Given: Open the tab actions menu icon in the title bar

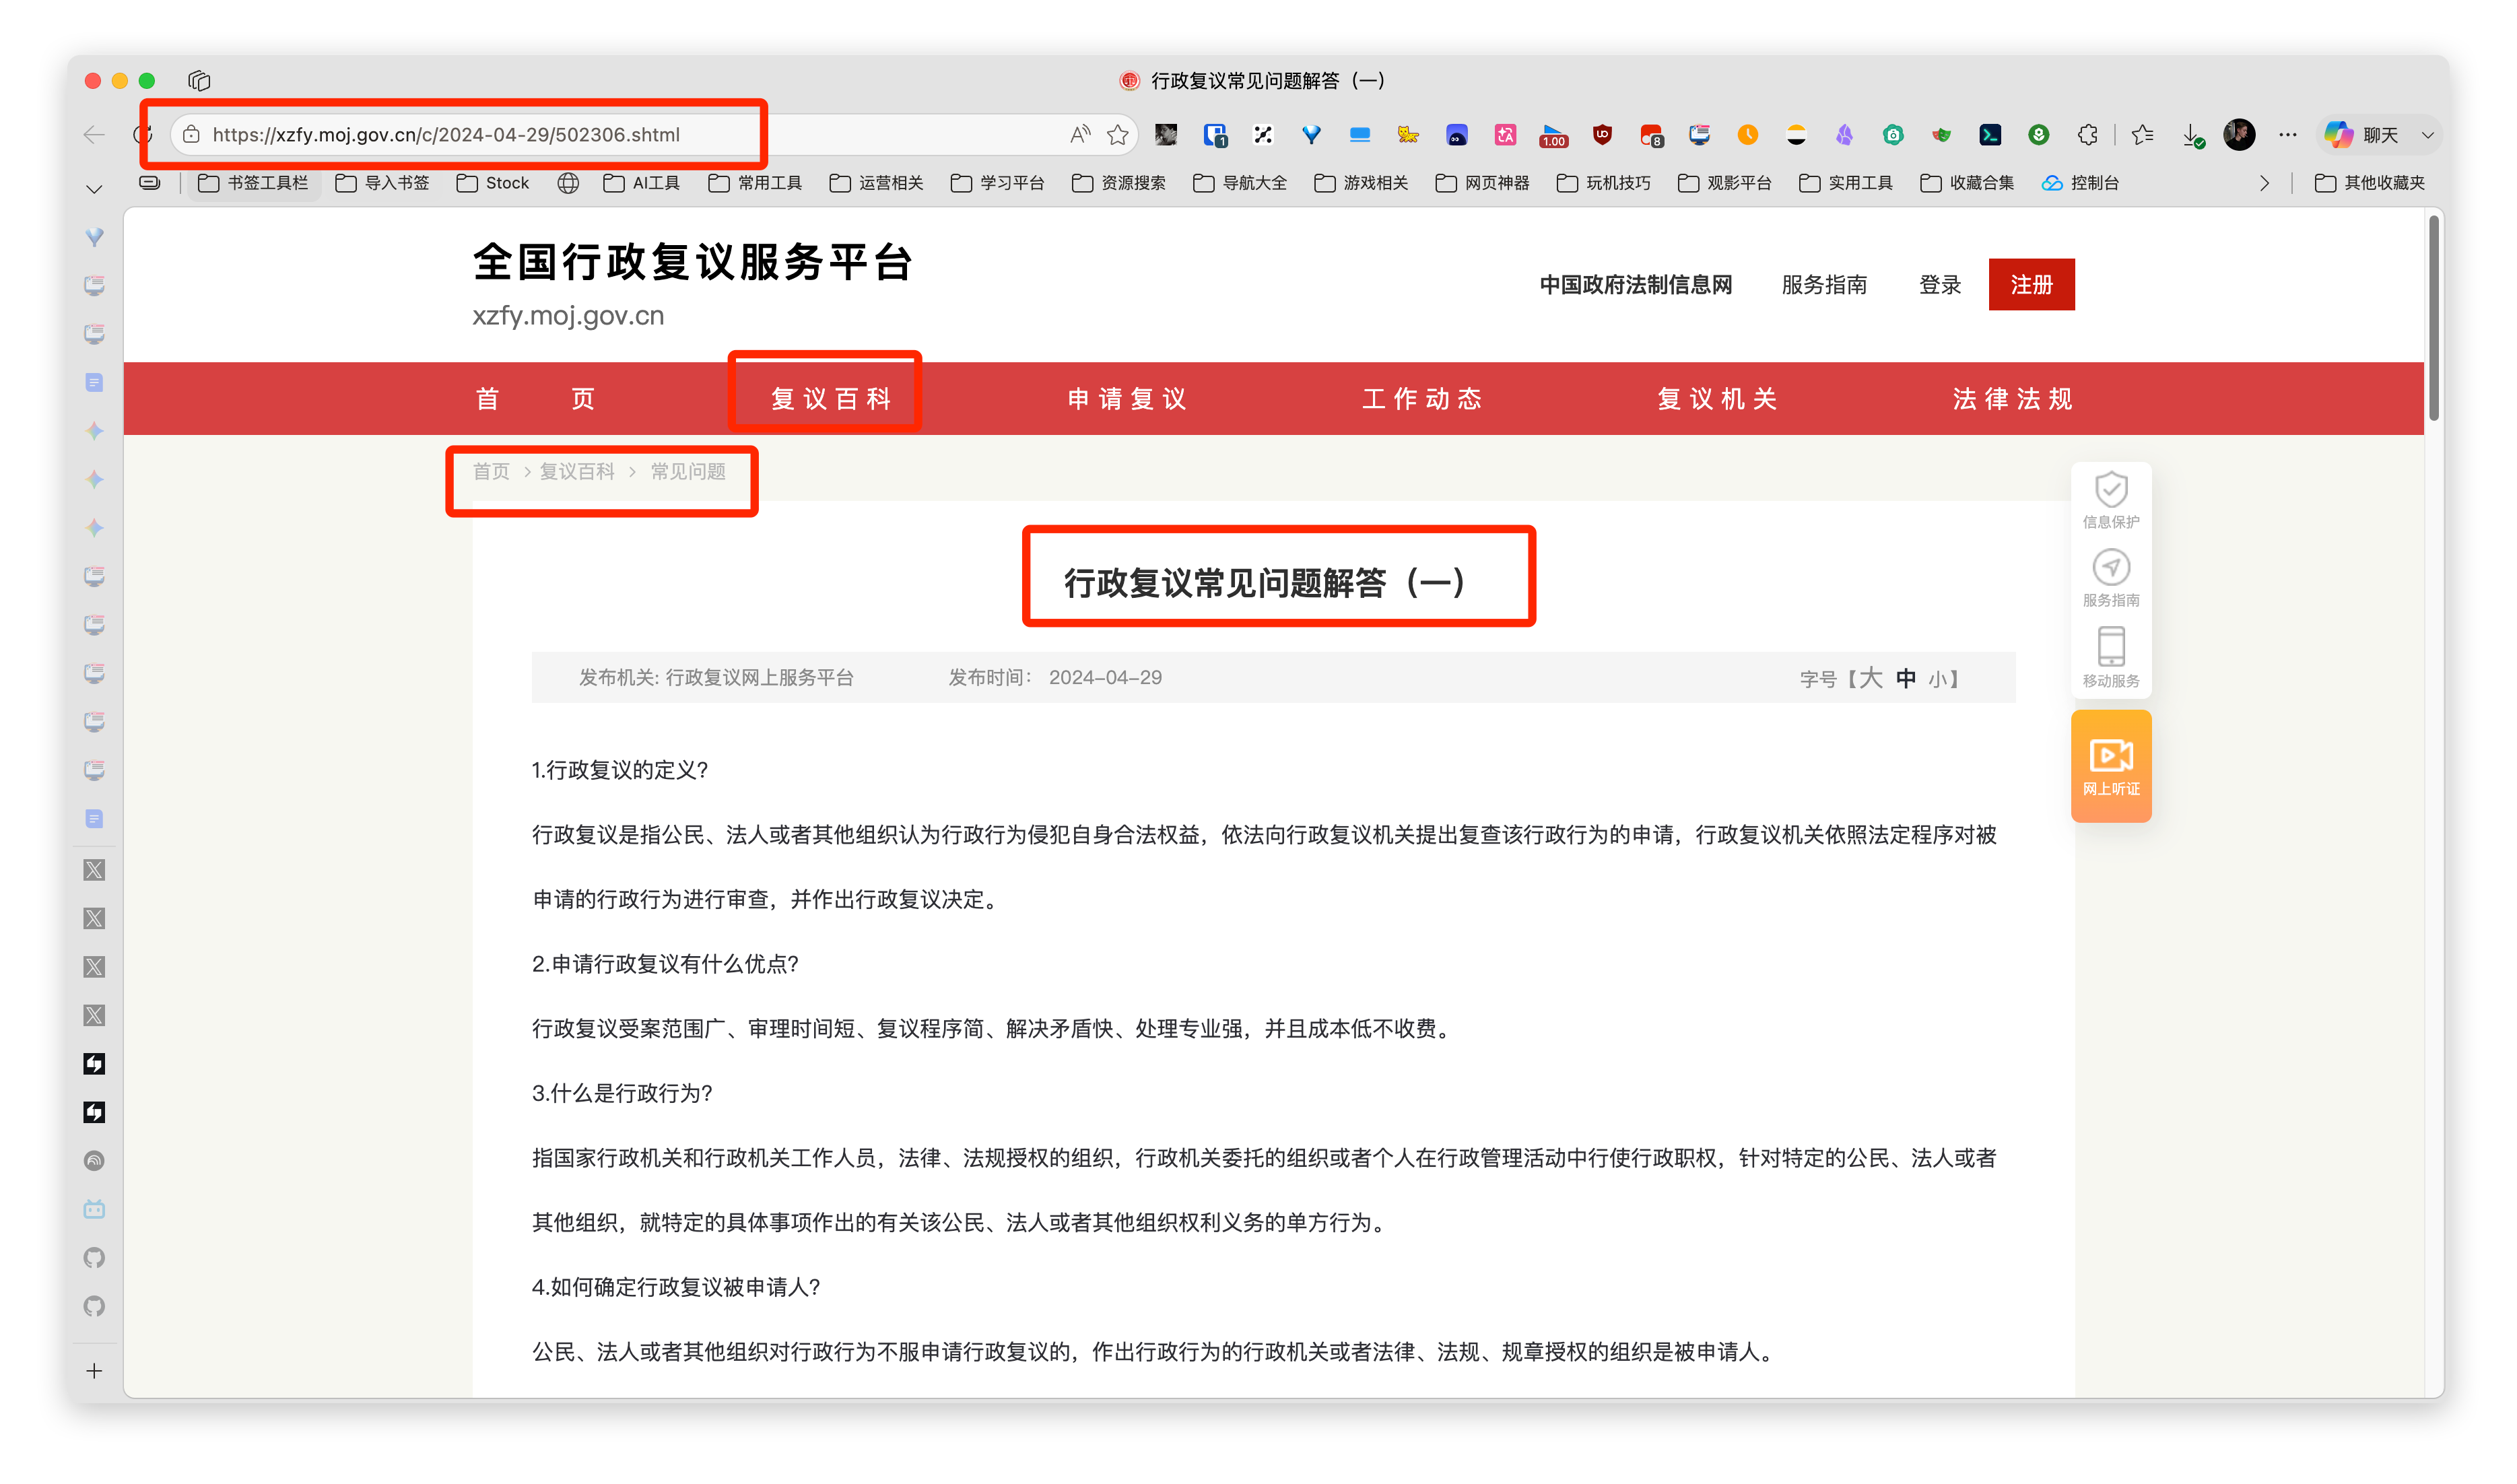Looking at the screenshot, I should click(199, 81).
